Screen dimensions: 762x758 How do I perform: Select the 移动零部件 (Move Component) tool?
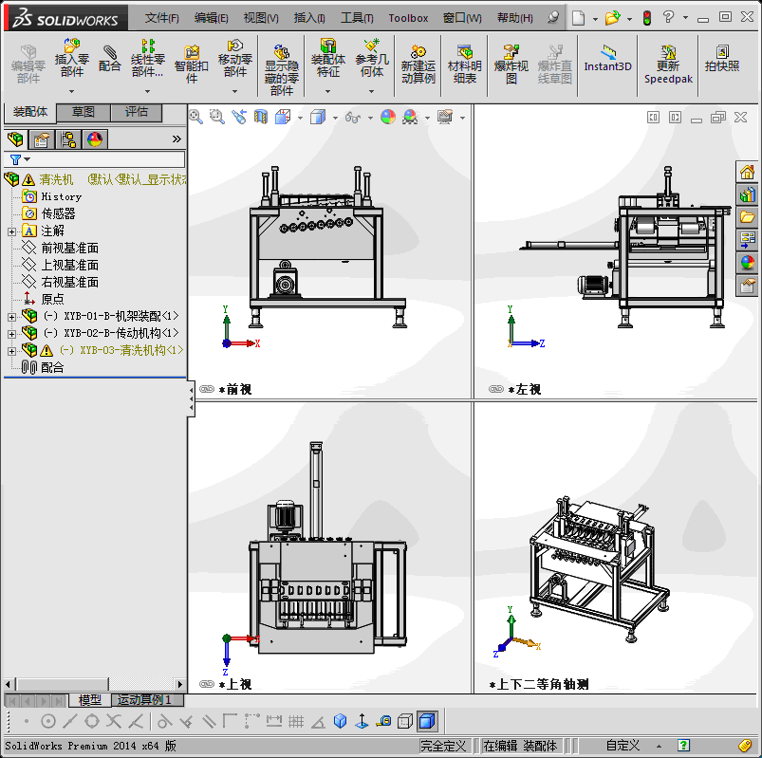click(235, 58)
